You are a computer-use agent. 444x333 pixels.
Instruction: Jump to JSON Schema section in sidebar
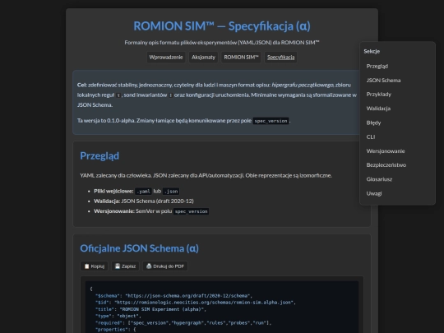point(383,80)
